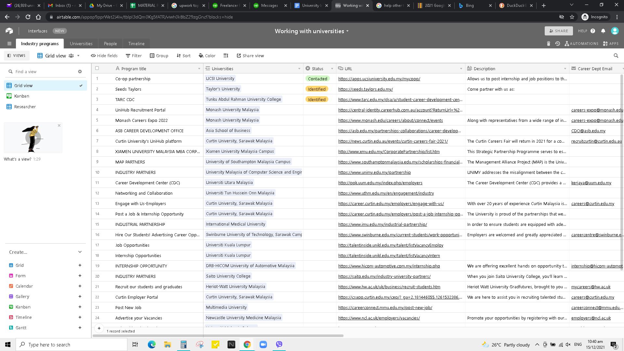The height and width of the screenshot is (351, 624).
Task: Add a new Timeline view with plus
Action: click(x=80, y=317)
